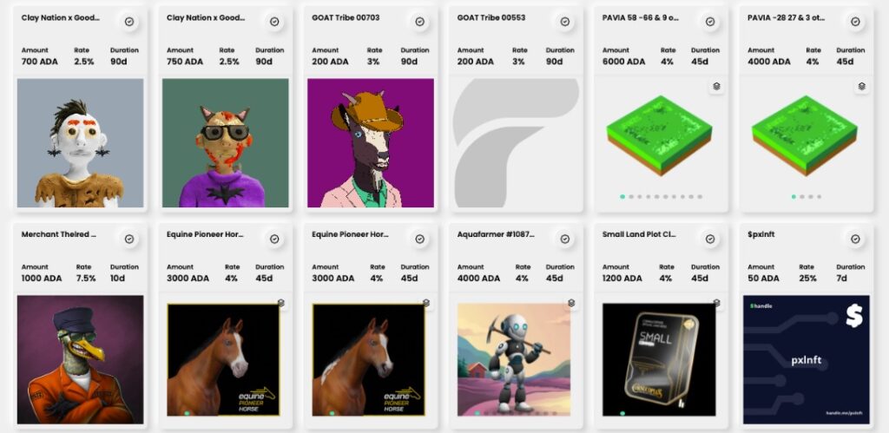Open the clay cat with sunglasses image
889x433 pixels.
(x=226, y=143)
